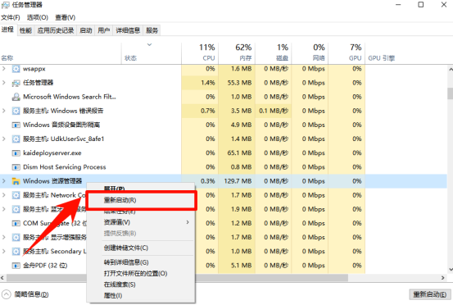The width and height of the screenshot is (453, 305).
Task: Click the horizontal scrollbar thumb
Action: click(x=177, y=278)
